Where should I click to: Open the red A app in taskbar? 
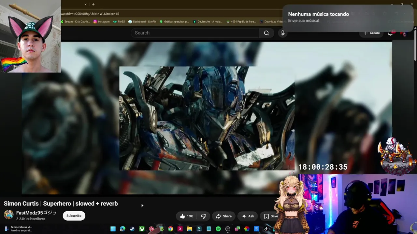tap(180, 229)
